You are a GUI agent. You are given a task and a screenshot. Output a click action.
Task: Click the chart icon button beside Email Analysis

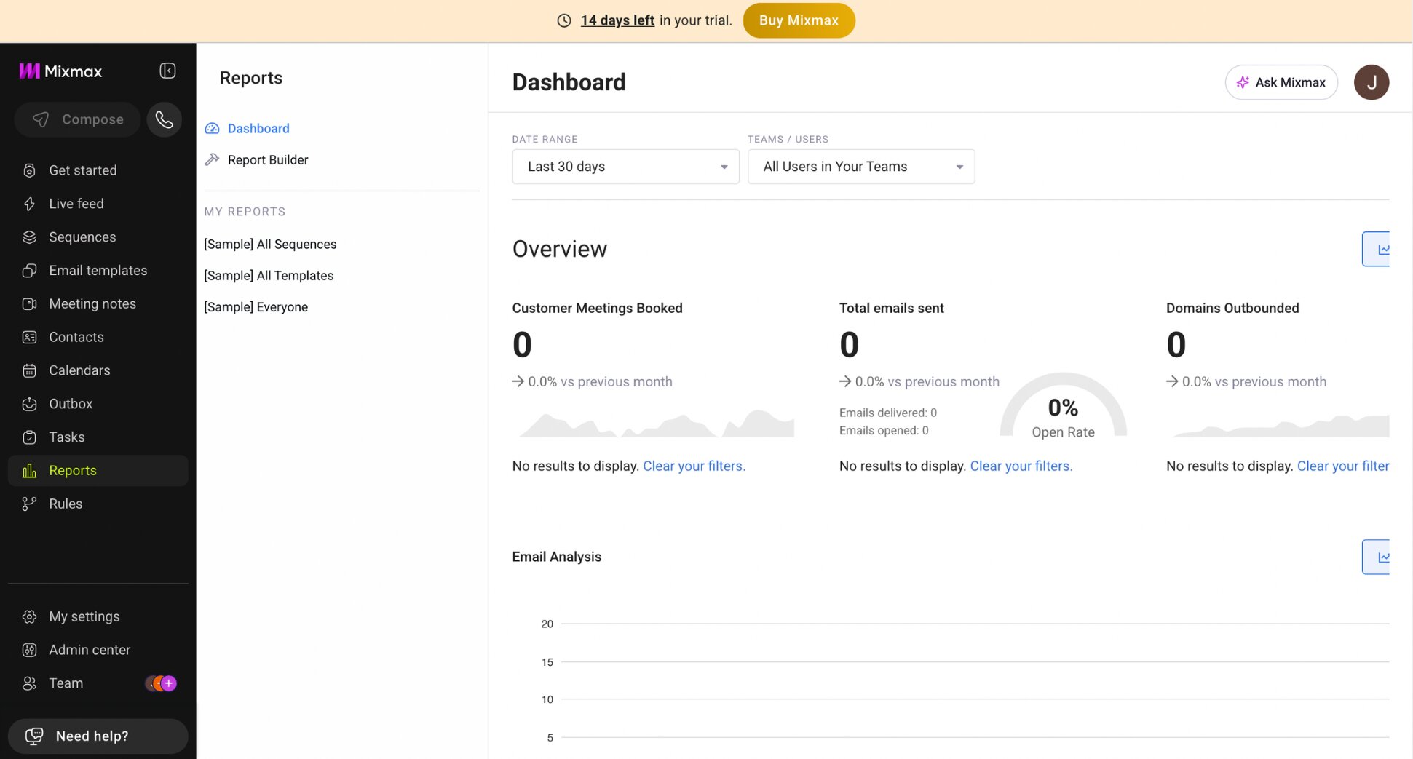(x=1377, y=557)
